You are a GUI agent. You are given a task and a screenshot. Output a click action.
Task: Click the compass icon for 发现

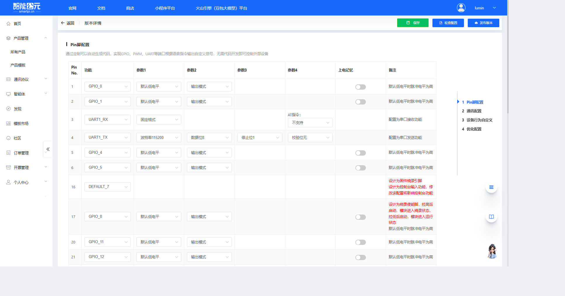pyautogui.click(x=8, y=109)
